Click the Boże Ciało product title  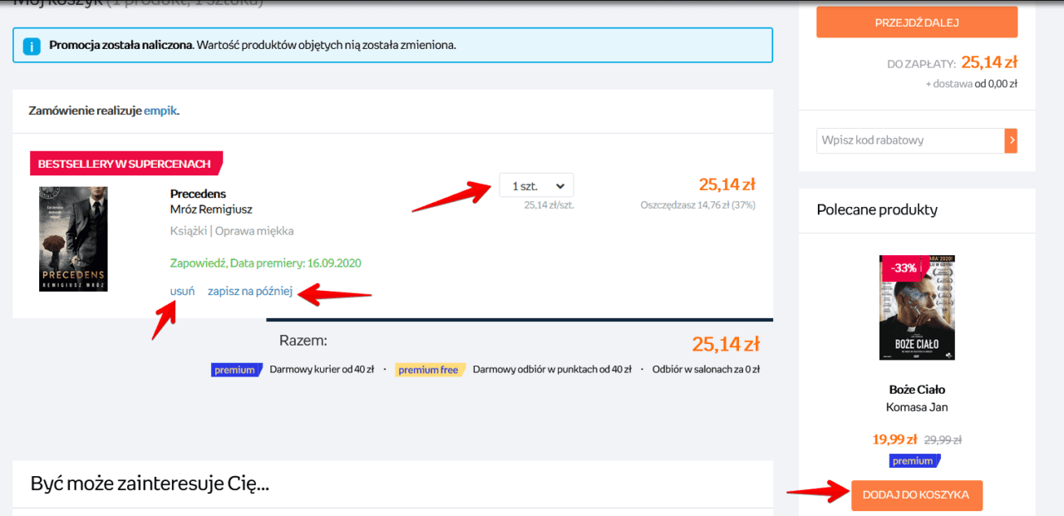coord(917,389)
